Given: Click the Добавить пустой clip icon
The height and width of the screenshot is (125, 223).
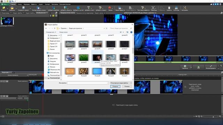Looking at the screenshot, I should pos(78,8).
